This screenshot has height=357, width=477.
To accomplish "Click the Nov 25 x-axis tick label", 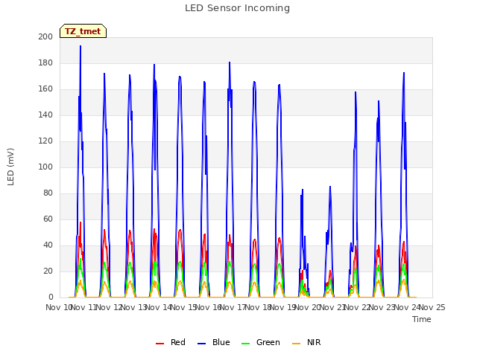I will [x=432, y=307].
